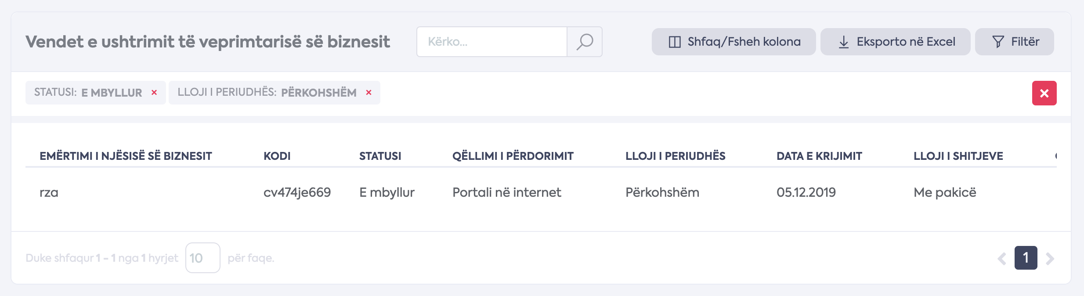Sort by Data e krijimit column
This screenshot has height=296, width=1084.
819,156
